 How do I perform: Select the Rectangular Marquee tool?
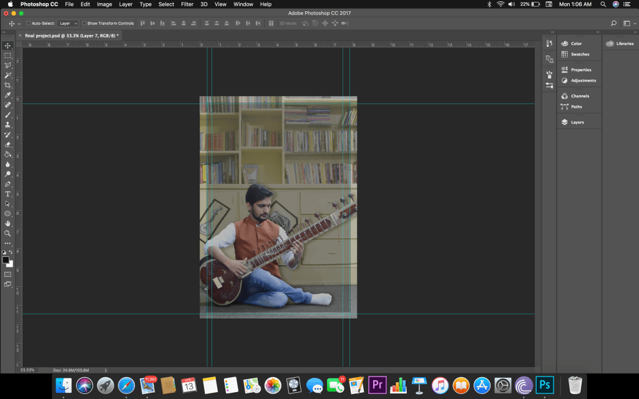coord(7,55)
